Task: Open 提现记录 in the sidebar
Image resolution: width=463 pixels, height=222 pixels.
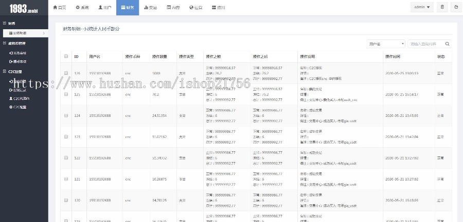Action: [17, 90]
